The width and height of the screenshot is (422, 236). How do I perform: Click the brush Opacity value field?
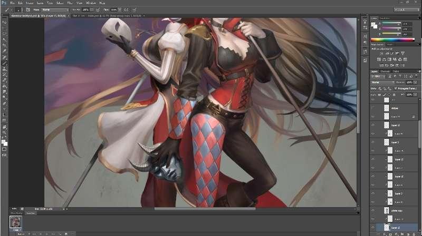85,9
